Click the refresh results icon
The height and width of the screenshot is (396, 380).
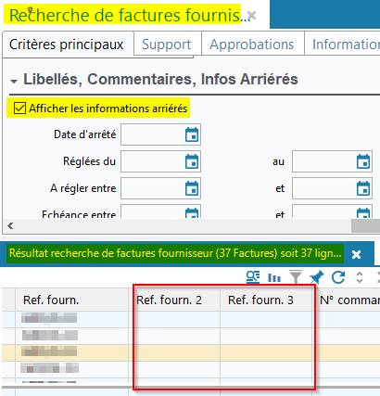click(x=338, y=277)
